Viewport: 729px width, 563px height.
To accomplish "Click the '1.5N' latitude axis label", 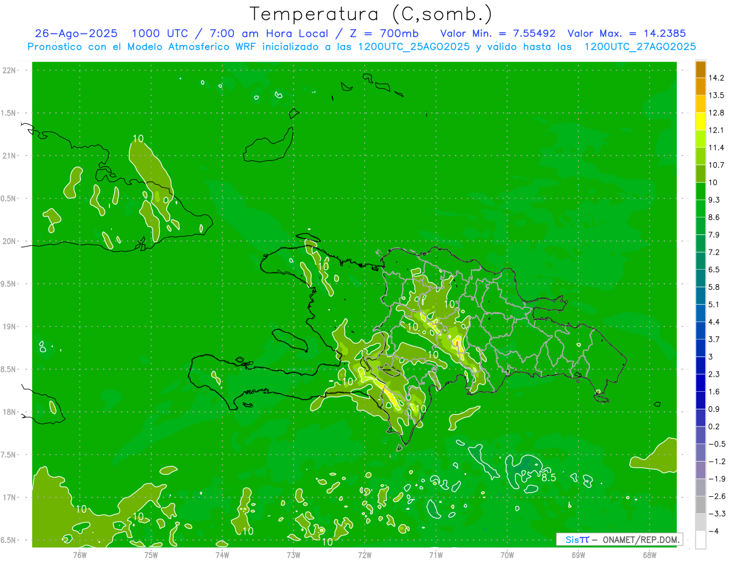I will [9, 113].
